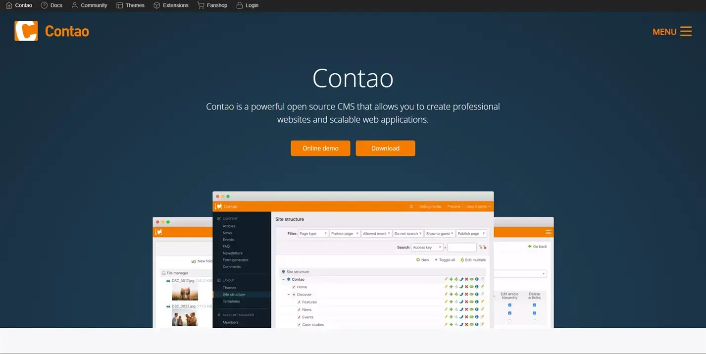The height and width of the screenshot is (354, 706).
Task: Open the Show to guests filter dropdown
Action: coord(440,234)
